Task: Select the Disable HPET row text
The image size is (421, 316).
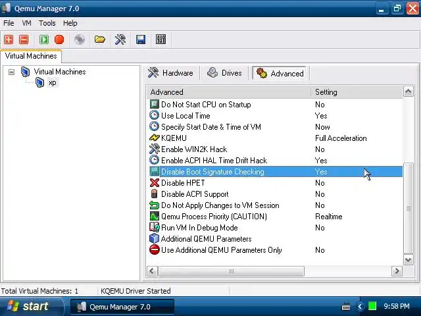Action: click(x=183, y=183)
